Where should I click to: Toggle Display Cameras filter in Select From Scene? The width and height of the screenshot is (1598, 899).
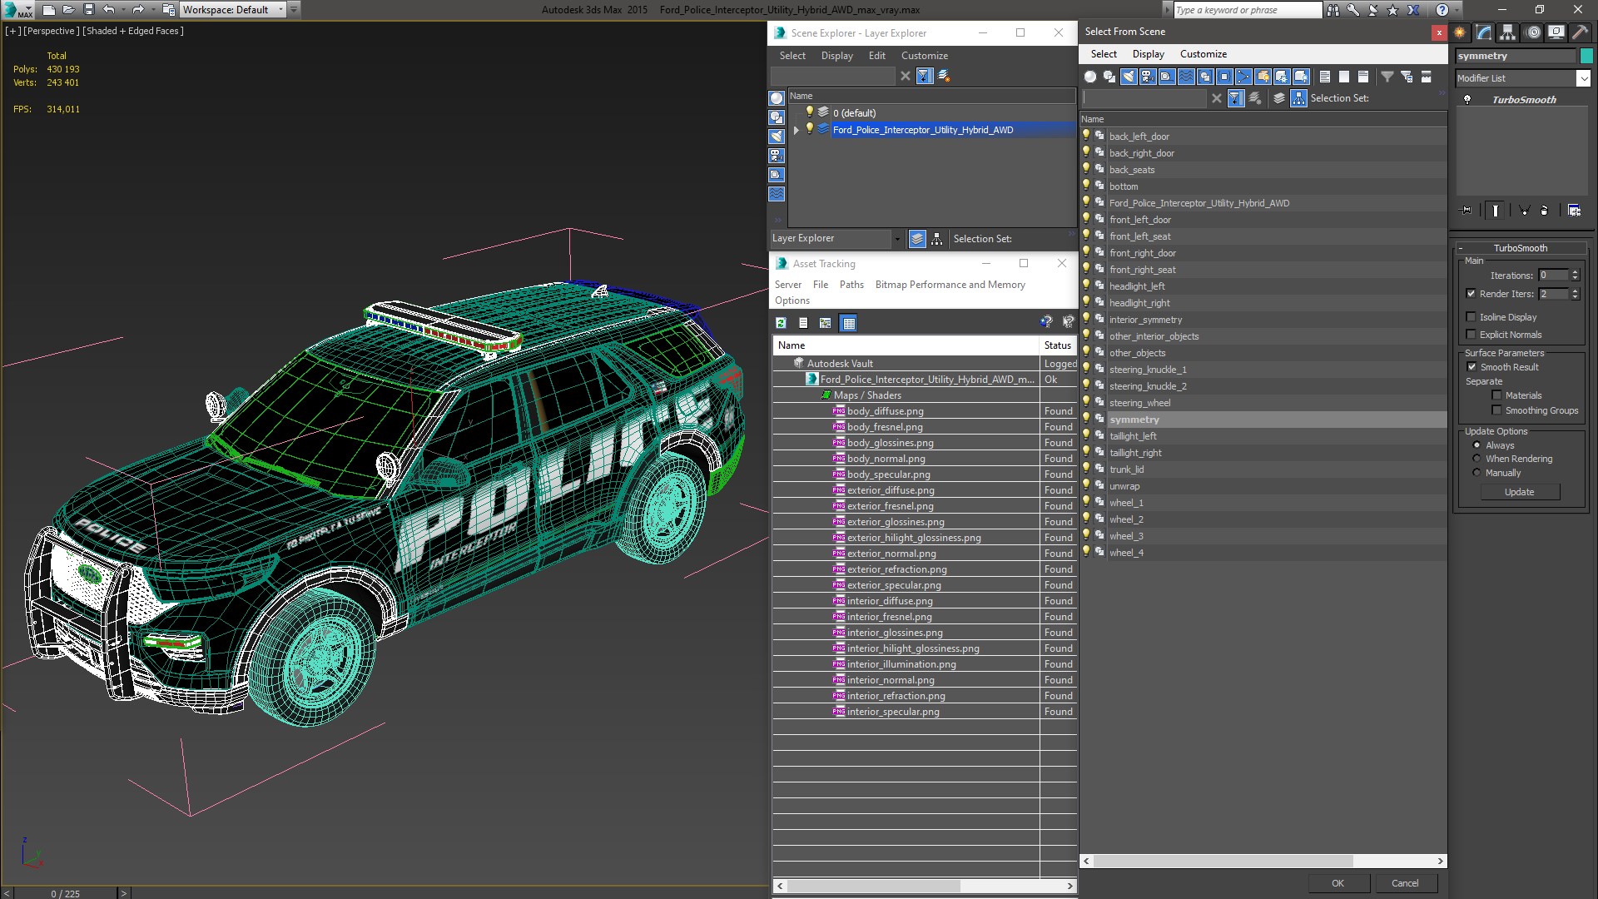(x=1148, y=77)
